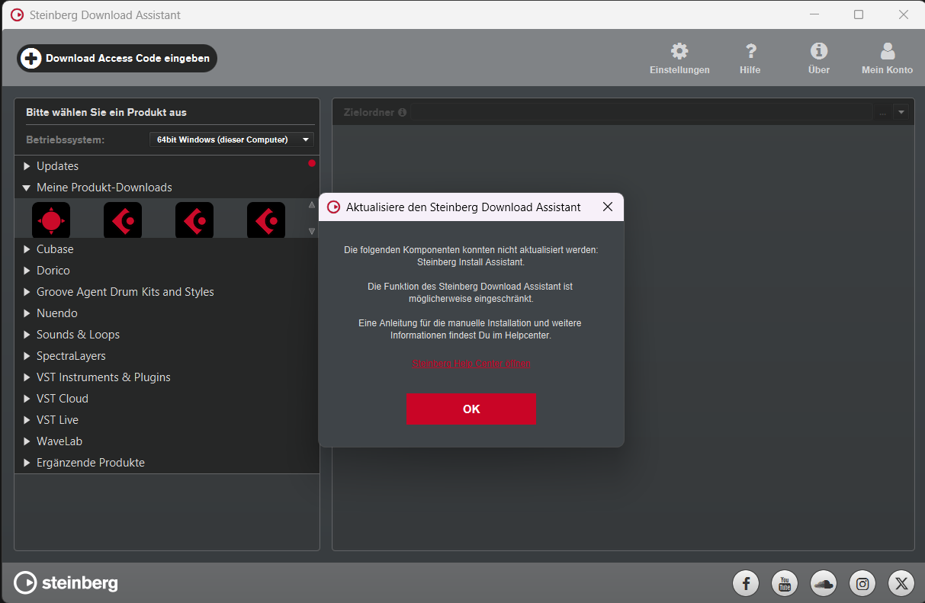This screenshot has width=925, height=603.
Task: Open the X social media icon
Action: tap(901, 584)
